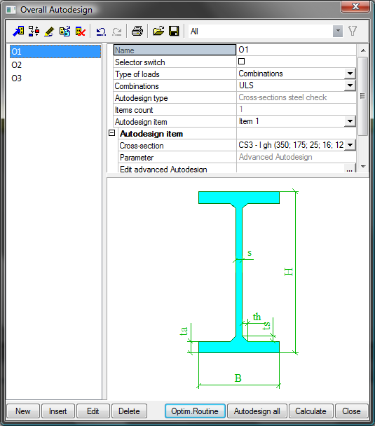The width and height of the screenshot is (375, 426).
Task: Click the Close button at bottom
Action: coord(351,411)
